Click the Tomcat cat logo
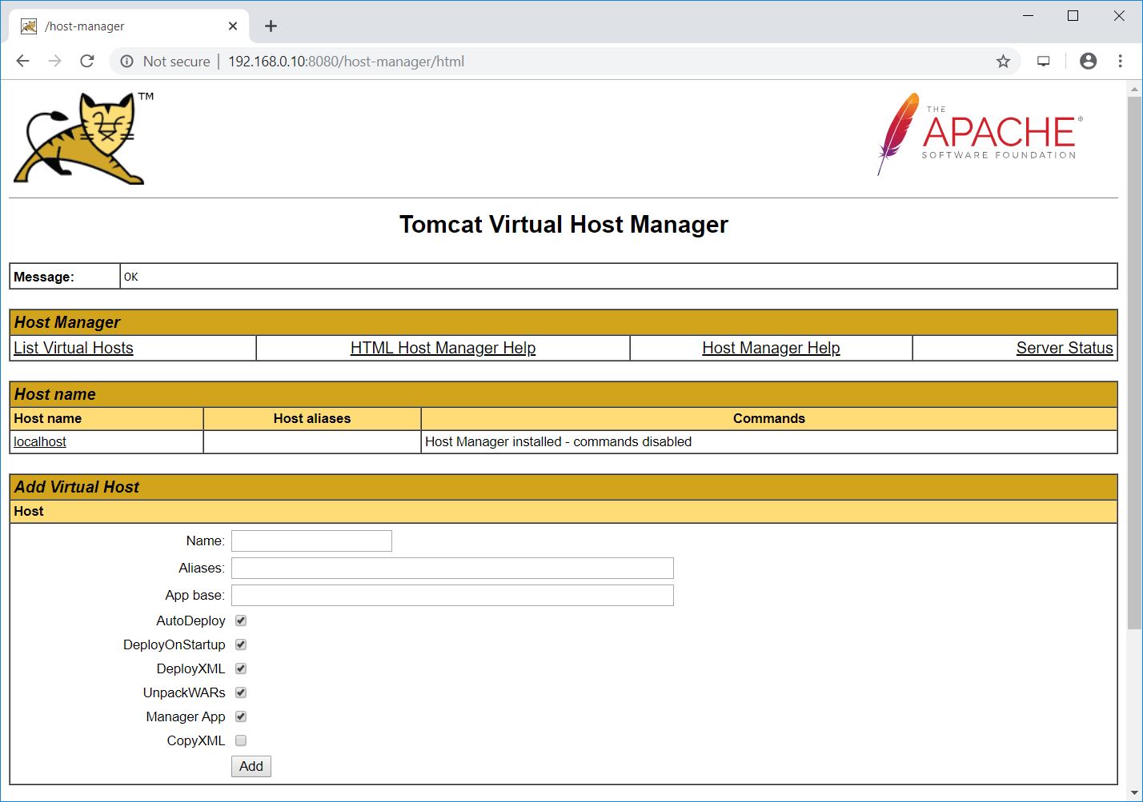The height and width of the screenshot is (802, 1143). (x=83, y=138)
